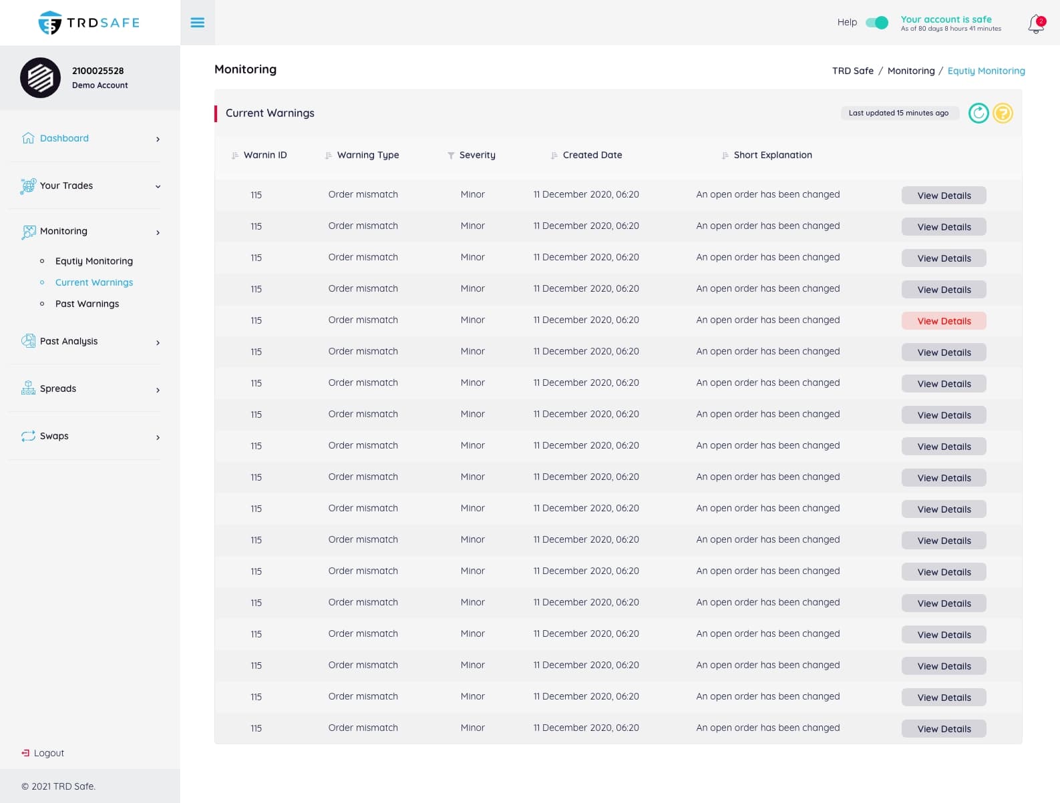The image size is (1060, 803).
Task: Click the account avatar image
Action: (x=40, y=78)
